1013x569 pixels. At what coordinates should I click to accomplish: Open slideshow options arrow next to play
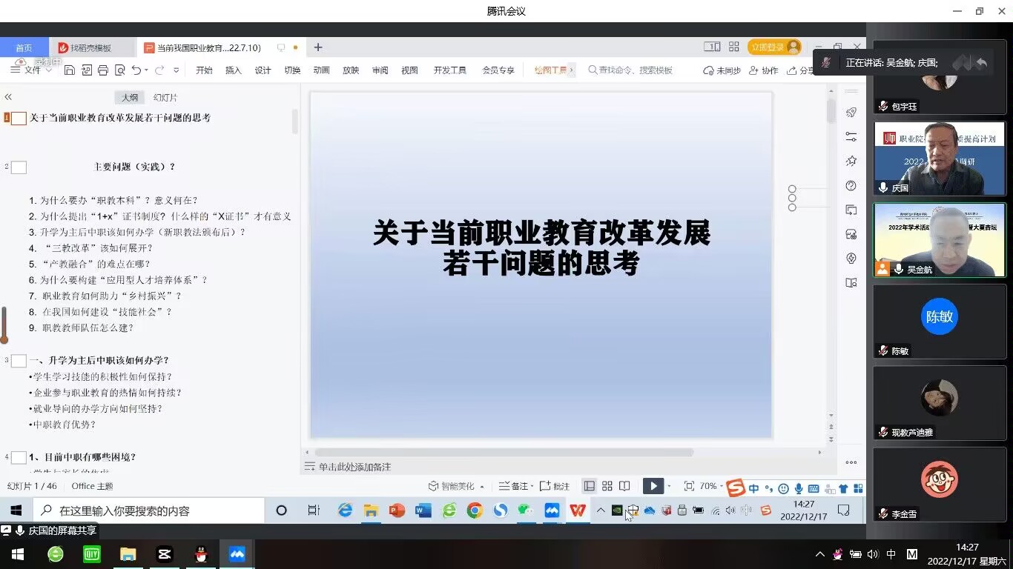[669, 487]
